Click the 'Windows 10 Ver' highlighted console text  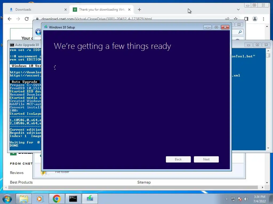(26, 66)
